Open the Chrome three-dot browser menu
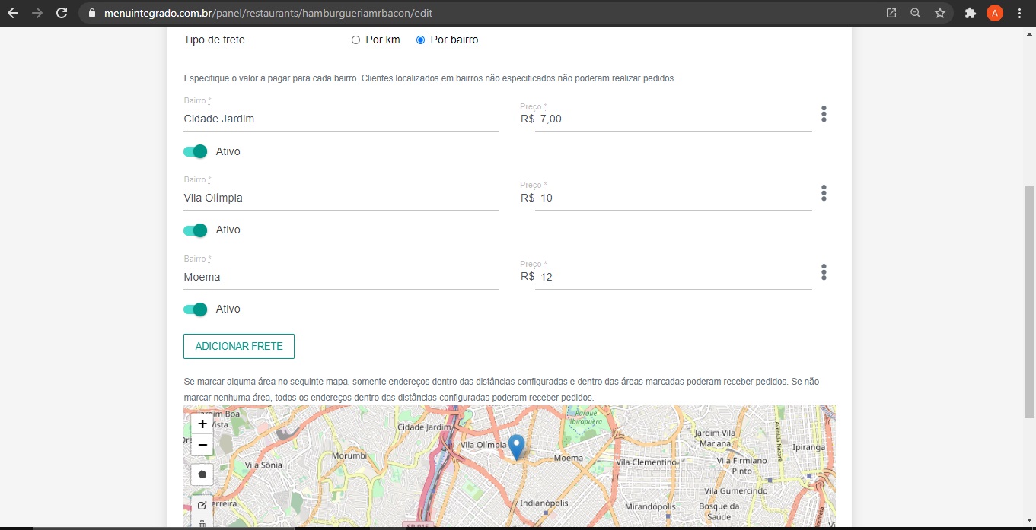Image resolution: width=1036 pixels, height=530 pixels. pyautogui.click(x=1019, y=13)
